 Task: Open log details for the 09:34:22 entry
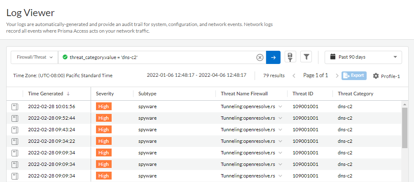15,141
